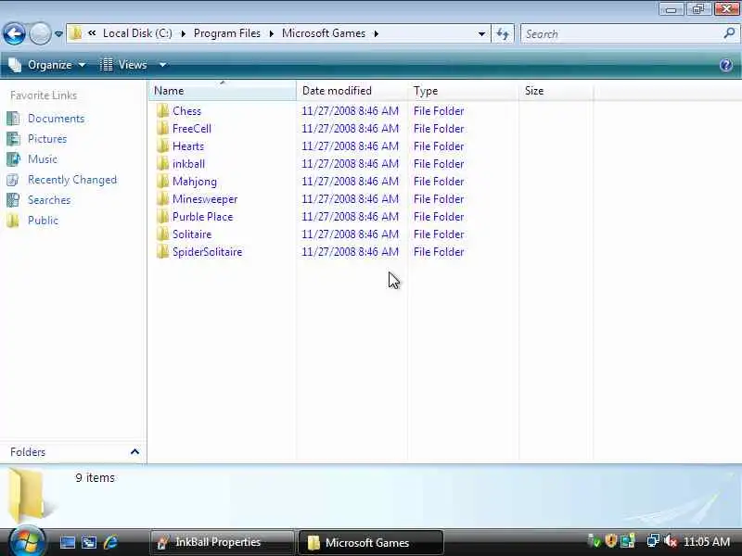Image resolution: width=742 pixels, height=556 pixels.
Task: Click the Mahjong folder name
Action: coord(195,182)
